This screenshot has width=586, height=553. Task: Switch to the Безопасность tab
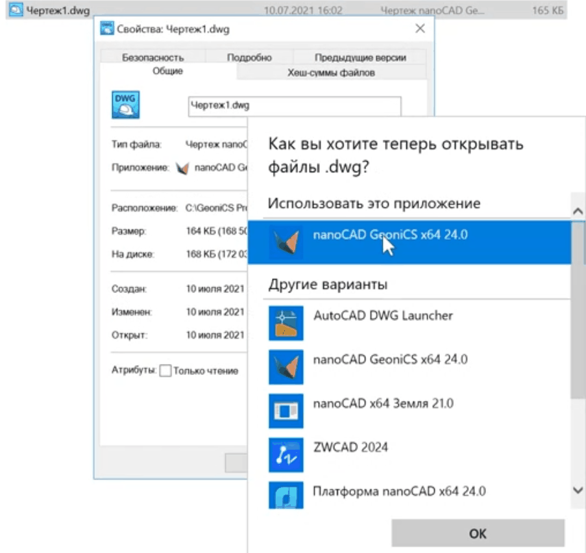tap(153, 57)
